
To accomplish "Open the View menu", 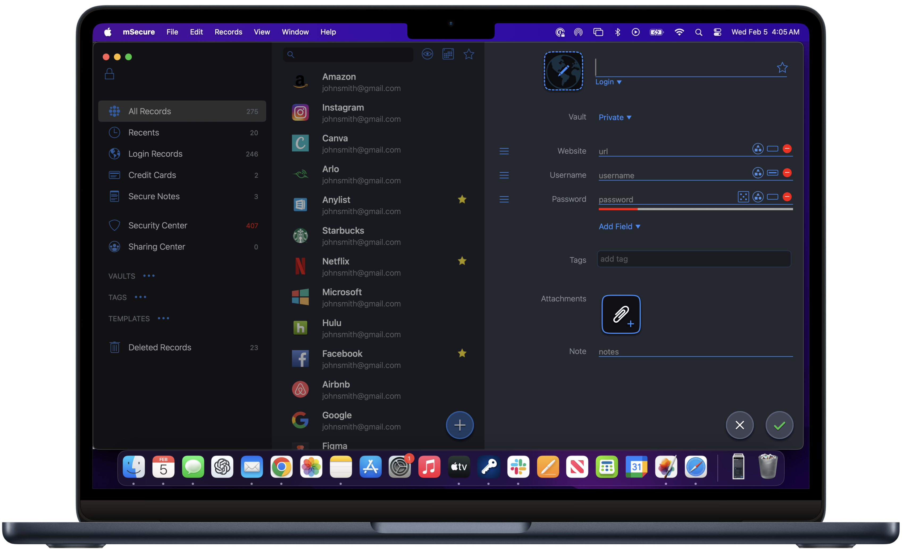I will (x=261, y=32).
